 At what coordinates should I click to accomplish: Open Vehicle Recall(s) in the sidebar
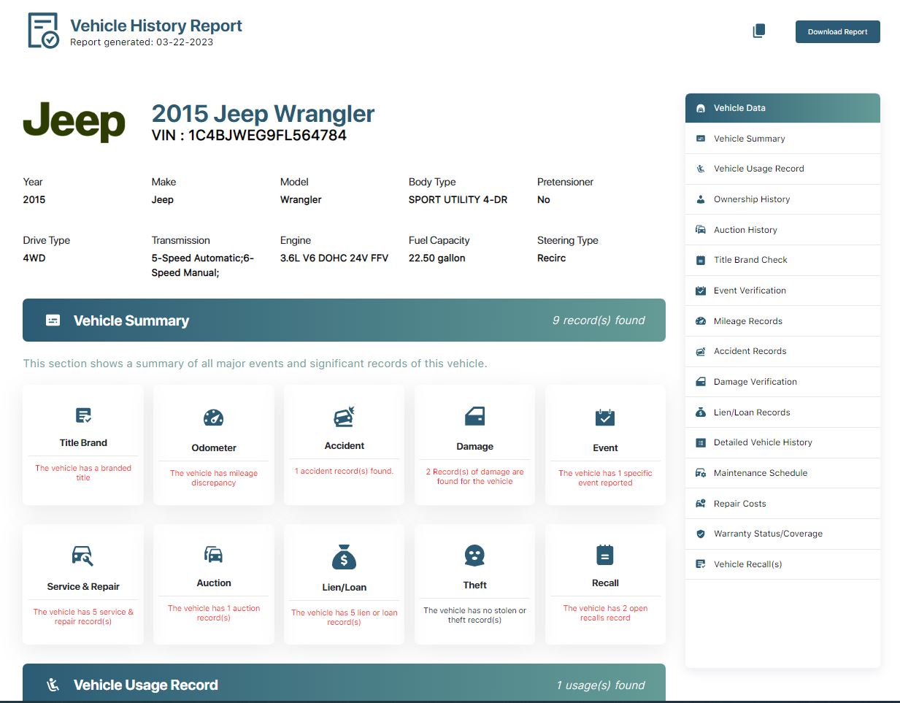[782, 564]
